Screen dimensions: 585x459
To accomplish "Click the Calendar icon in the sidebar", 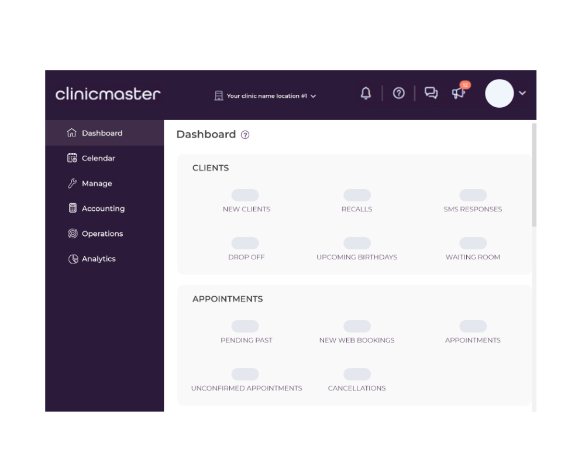I will (x=71, y=157).
